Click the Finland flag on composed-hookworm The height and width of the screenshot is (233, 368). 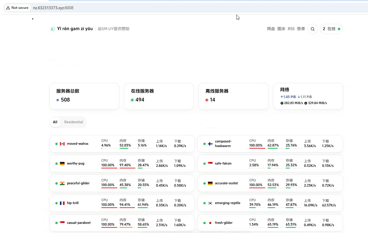(210, 144)
